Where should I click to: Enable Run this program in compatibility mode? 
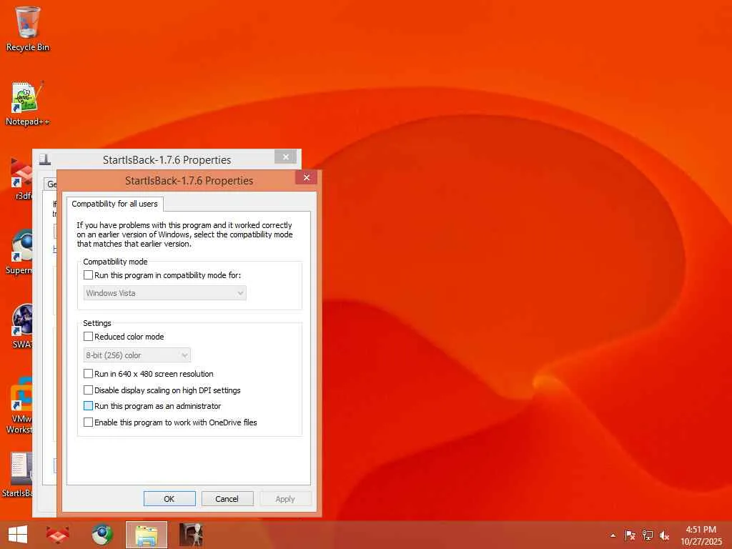[x=88, y=275]
